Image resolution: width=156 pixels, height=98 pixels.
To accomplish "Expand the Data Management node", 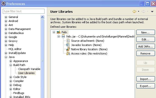I will tap(6, 29).
